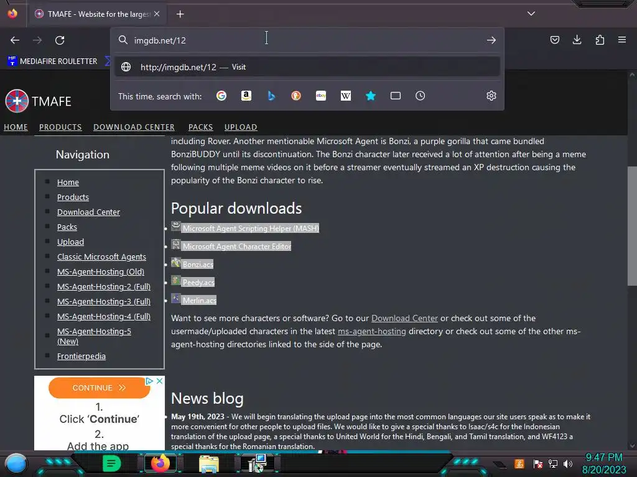Click the browser back arrow
The image size is (637, 477).
pos(15,40)
